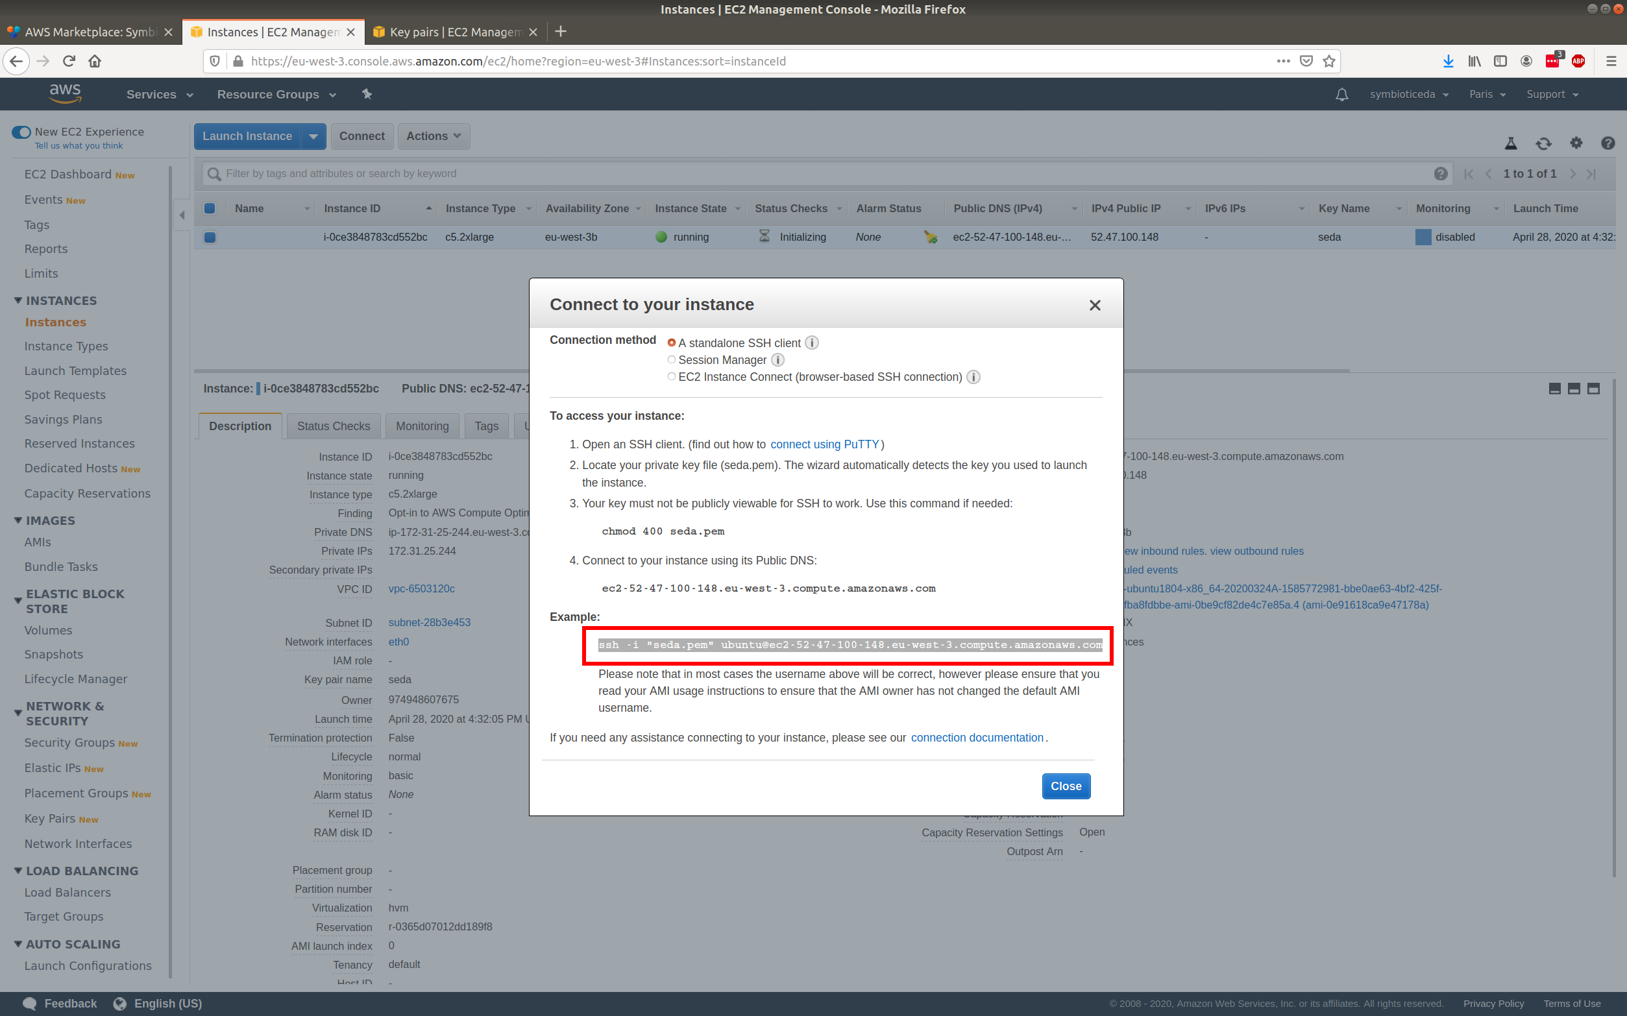Open the Actions dropdown
Screen dimensions: 1627x1016
coord(434,136)
